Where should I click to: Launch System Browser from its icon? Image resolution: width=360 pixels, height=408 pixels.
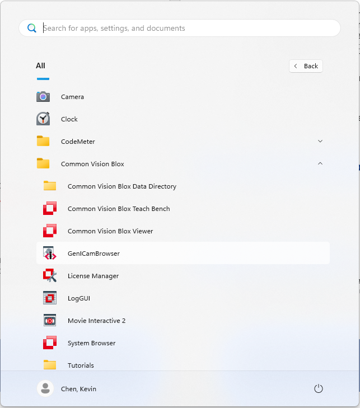point(50,343)
